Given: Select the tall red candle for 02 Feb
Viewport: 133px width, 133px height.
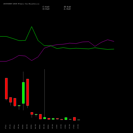Looking at the screenshot, I should point(28,92).
